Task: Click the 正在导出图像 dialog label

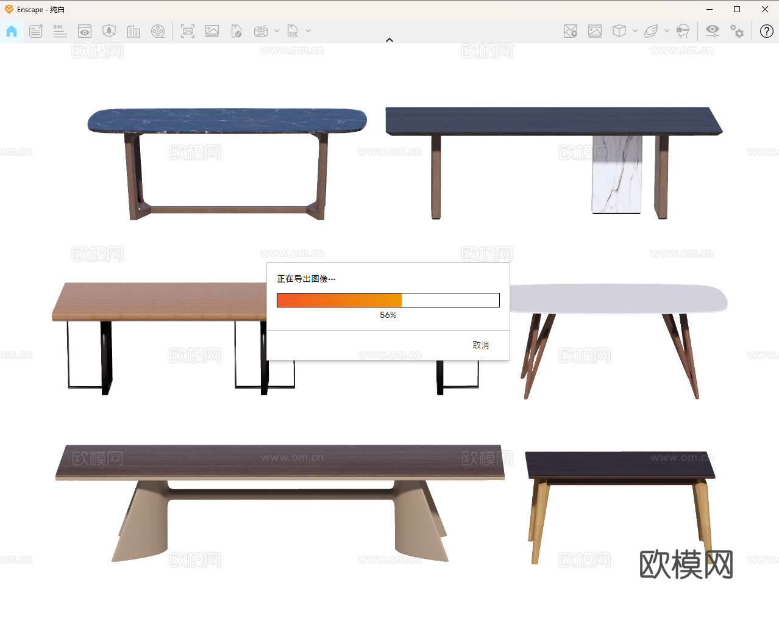Action: tap(306, 279)
